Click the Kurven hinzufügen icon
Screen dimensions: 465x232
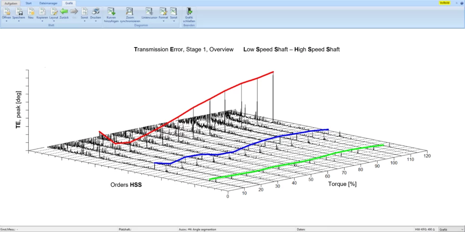coord(111,11)
